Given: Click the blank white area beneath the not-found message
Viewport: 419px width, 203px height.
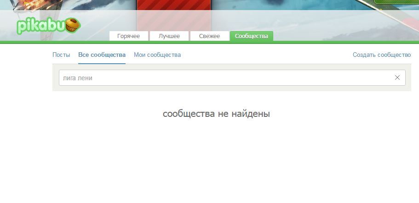Looking at the screenshot, I should click(216, 160).
